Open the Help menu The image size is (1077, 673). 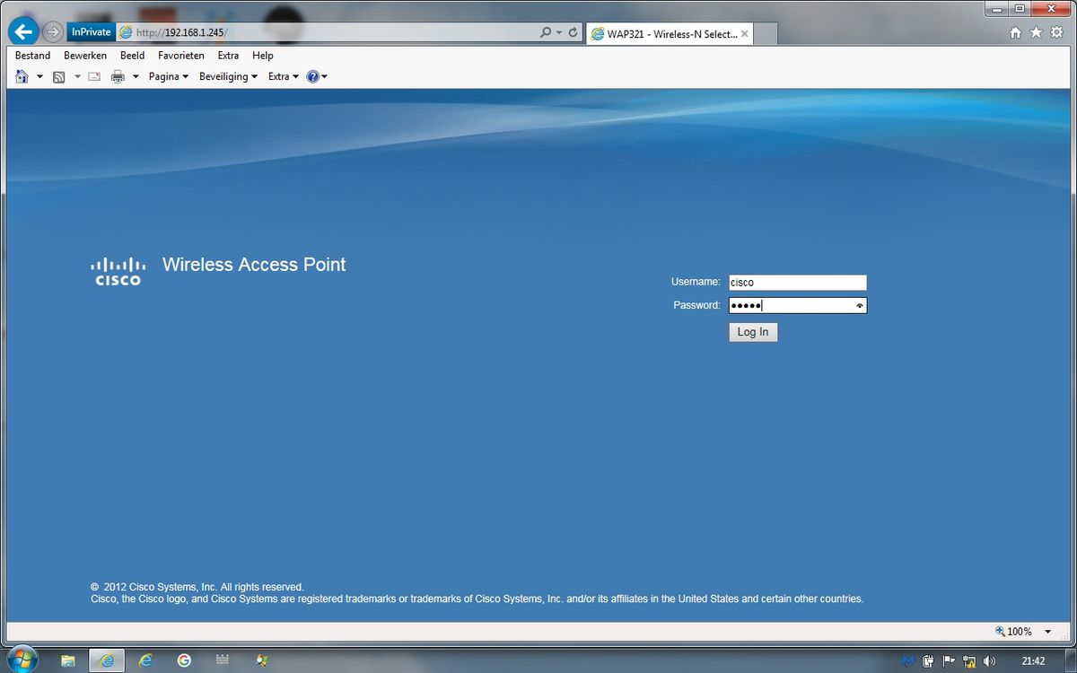point(263,56)
